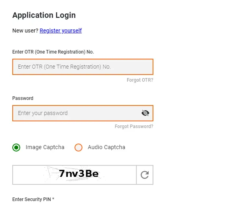Toggle password visibility eye icon

pos(145,113)
